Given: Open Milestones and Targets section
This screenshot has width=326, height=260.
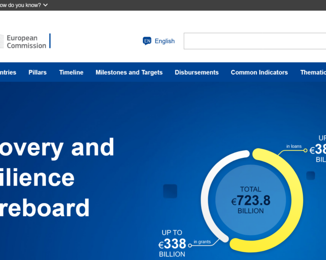Looking at the screenshot, I should 129,72.
